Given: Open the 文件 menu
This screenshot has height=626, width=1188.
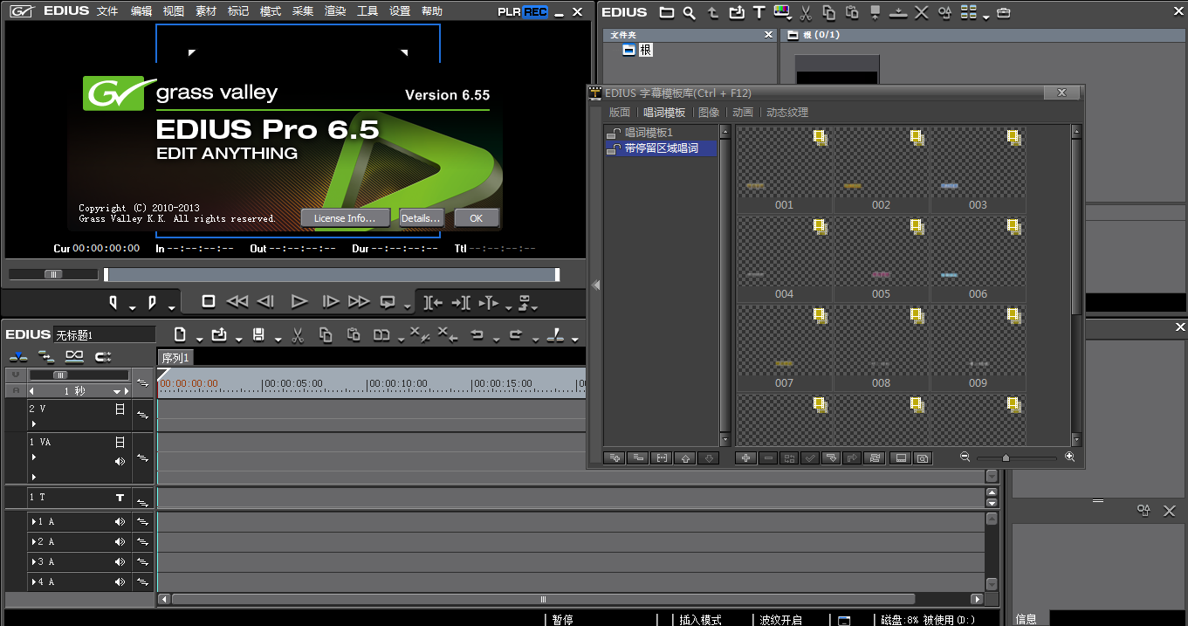Looking at the screenshot, I should [x=107, y=11].
